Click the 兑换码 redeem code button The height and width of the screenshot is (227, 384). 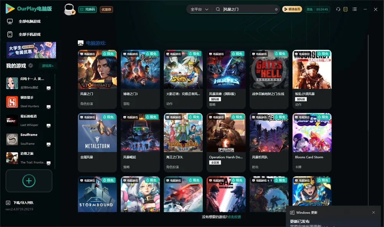click(88, 9)
